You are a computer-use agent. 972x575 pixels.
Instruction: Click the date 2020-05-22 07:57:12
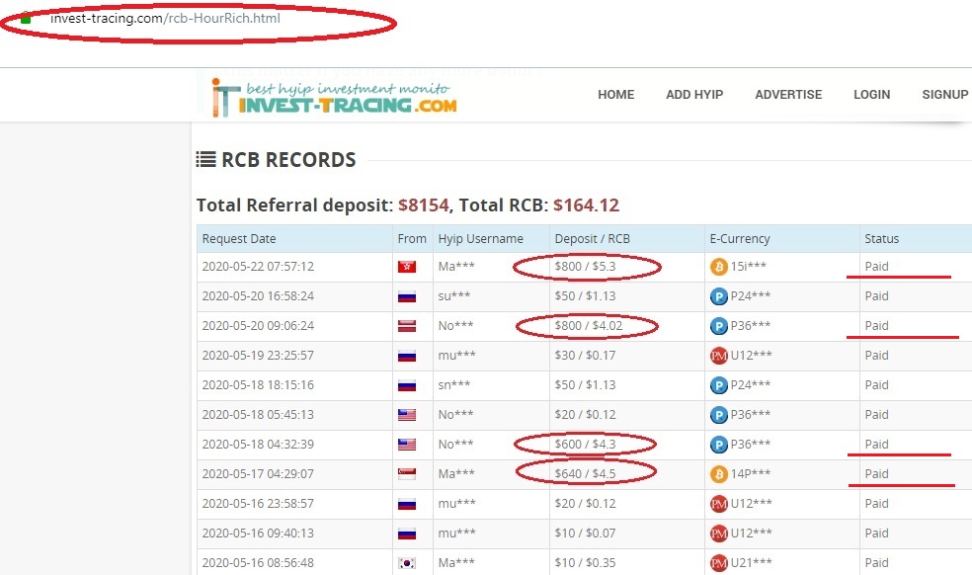[258, 267]
